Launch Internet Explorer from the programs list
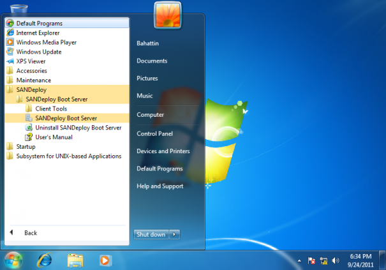Viewport: 386px width, 270px height. (67, 33)
